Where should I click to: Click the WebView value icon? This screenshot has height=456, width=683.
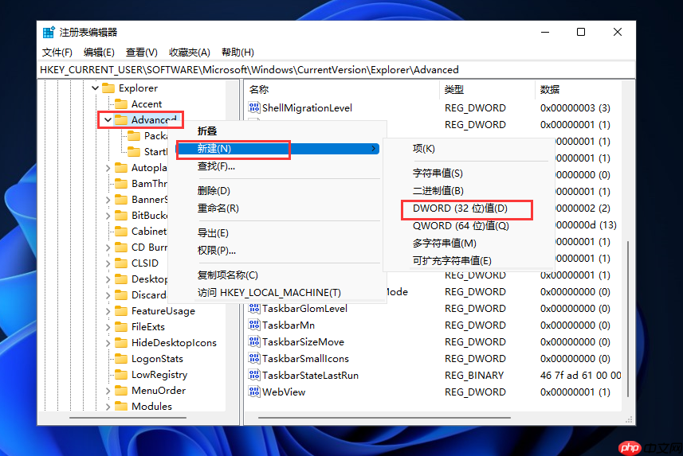coord(254,392)
